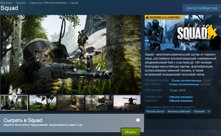
Task: Select the armored vehicle thumbnail
Action: click(99, 103)
